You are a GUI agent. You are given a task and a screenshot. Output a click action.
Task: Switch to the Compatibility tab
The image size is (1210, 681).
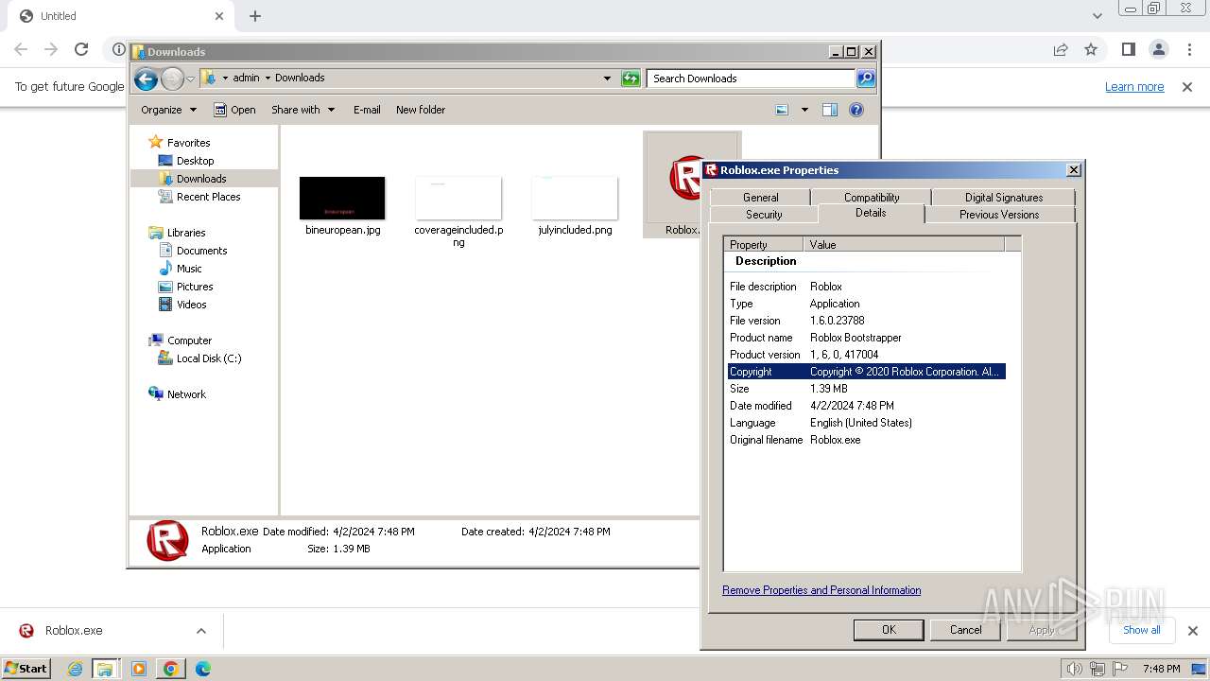pyautogui.click(x=871, y=197)
